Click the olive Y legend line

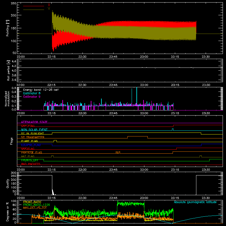tap(34, 10)
